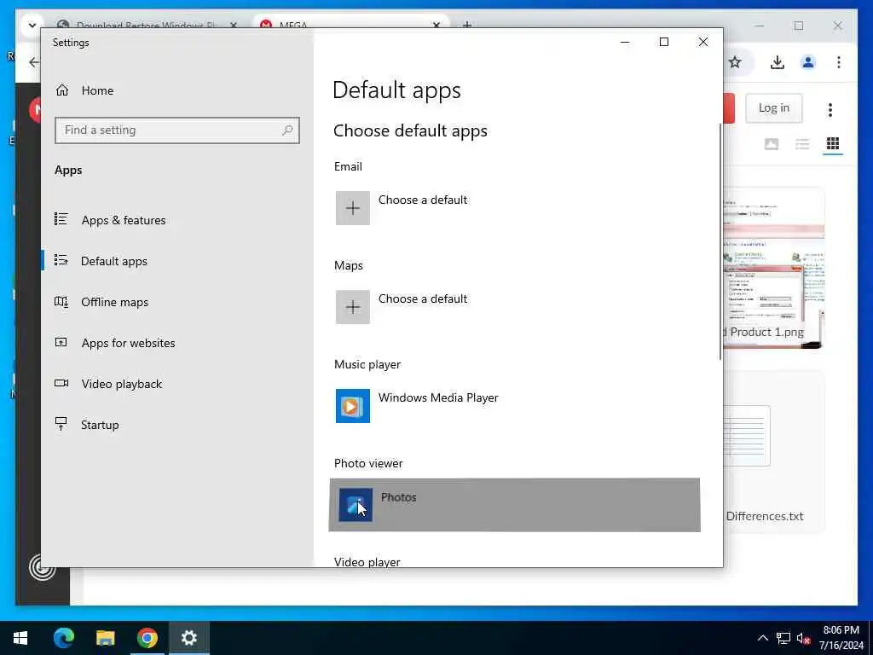The height and width of the screenshot is (655, 873).
Task: Choose a default Email app plus icon
Action: [x=352, y=208]
